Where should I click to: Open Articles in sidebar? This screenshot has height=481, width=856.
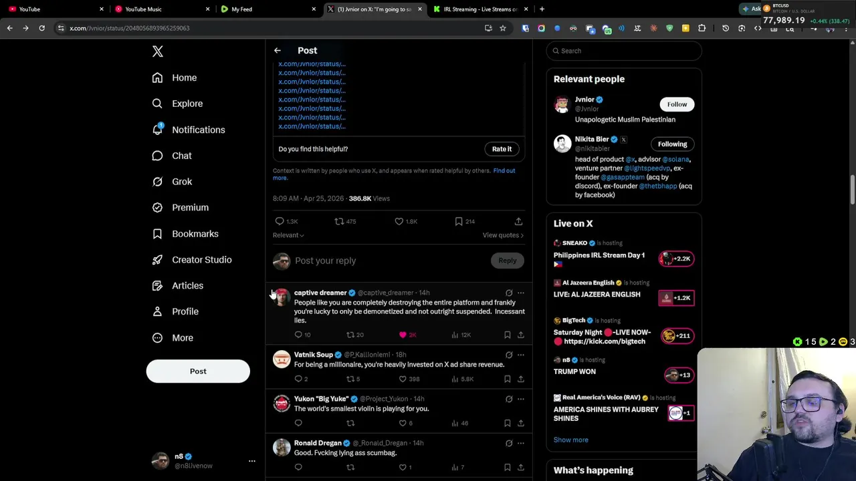178,286
